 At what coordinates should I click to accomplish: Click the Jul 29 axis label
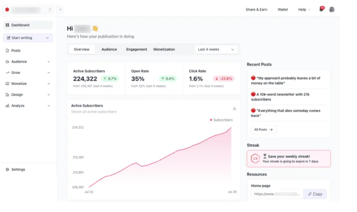pos(232,192)
